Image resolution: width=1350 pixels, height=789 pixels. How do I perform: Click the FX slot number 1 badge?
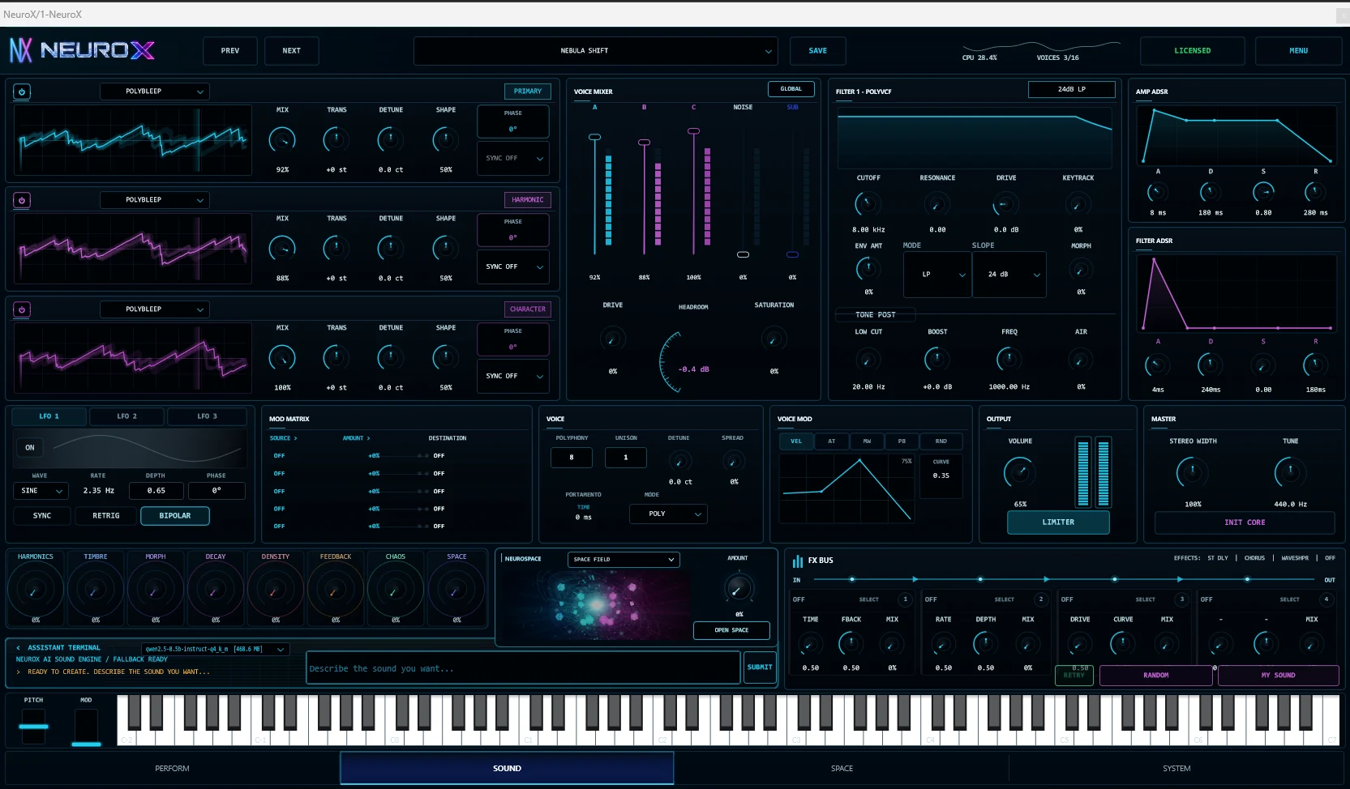point(906,599)
